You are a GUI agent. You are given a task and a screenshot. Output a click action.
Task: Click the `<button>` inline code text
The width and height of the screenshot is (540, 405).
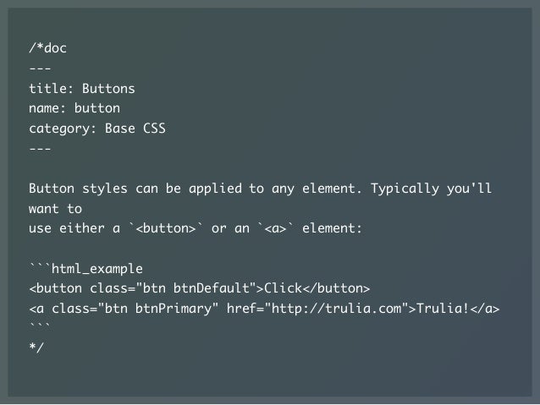tap(166, 228)
